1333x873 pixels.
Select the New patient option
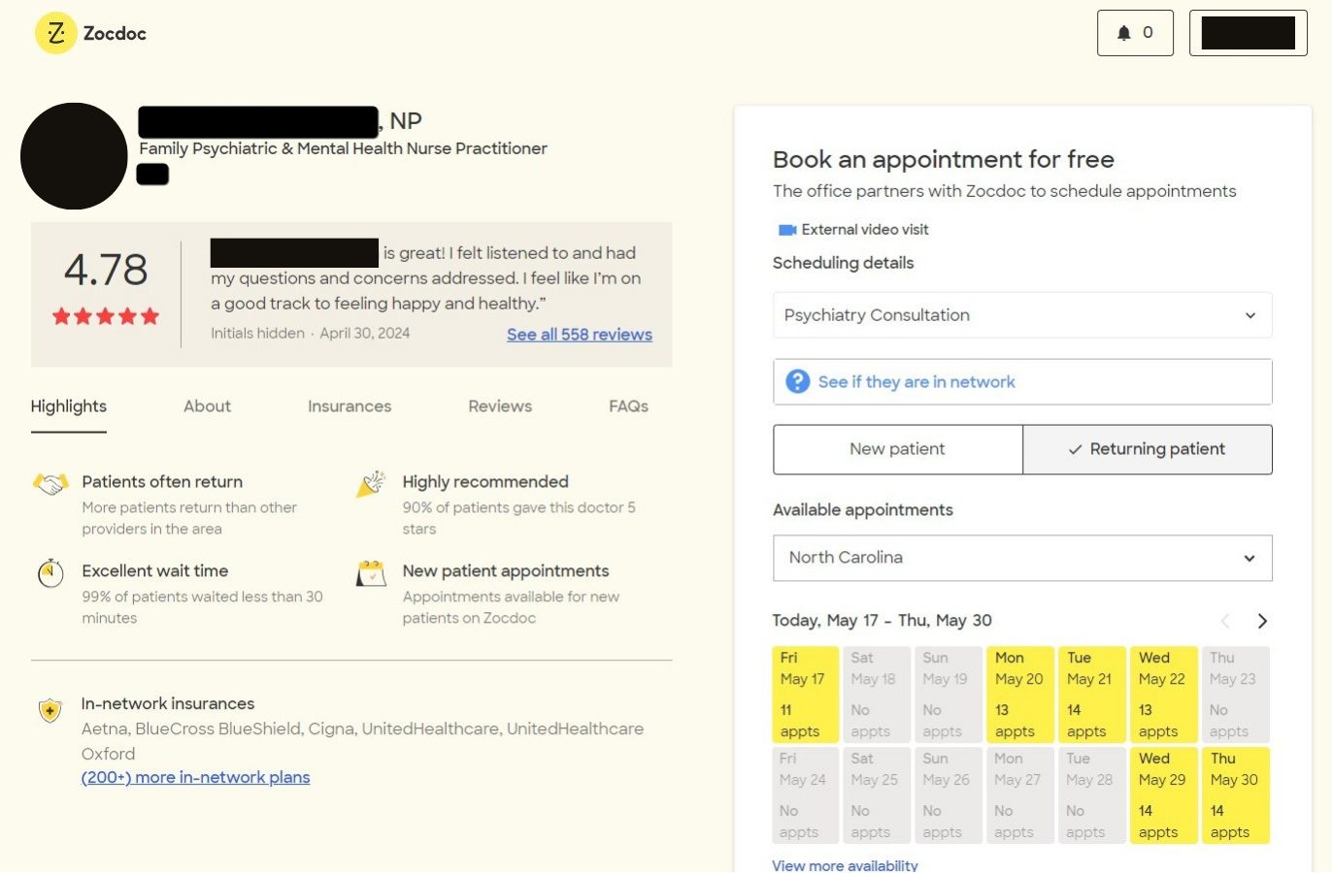(x=897, y=449)
